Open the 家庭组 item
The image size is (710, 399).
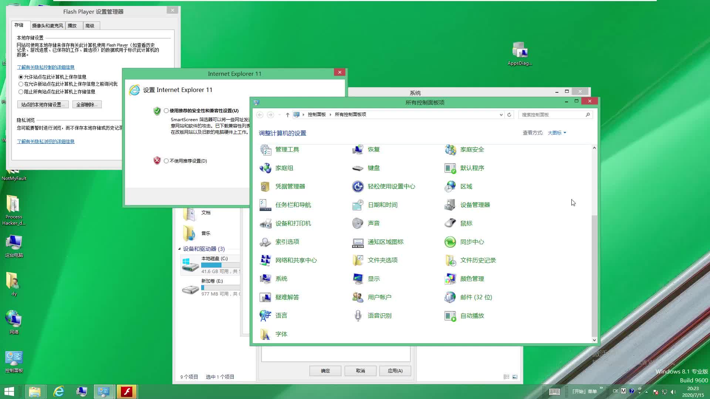[x=276, y=168]
